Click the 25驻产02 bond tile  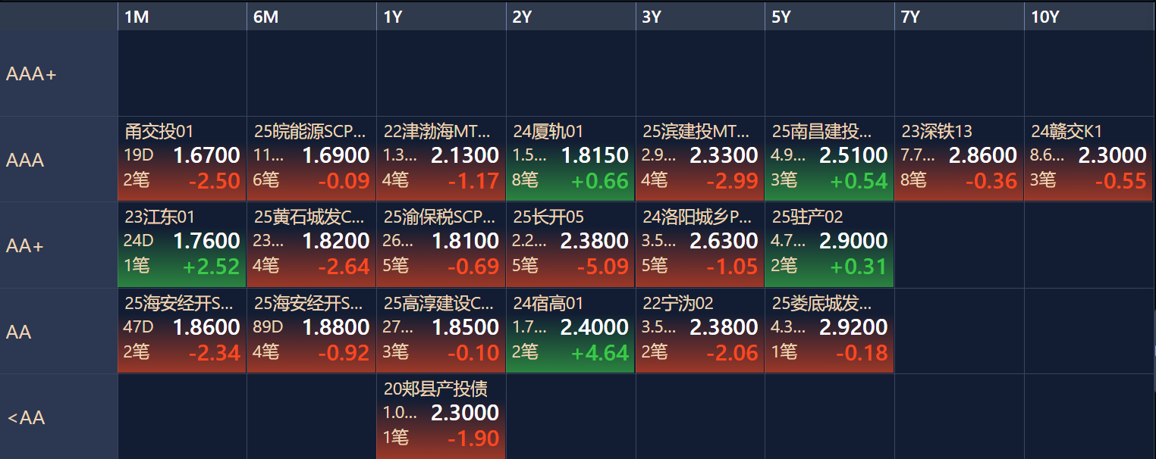[829, 244]
